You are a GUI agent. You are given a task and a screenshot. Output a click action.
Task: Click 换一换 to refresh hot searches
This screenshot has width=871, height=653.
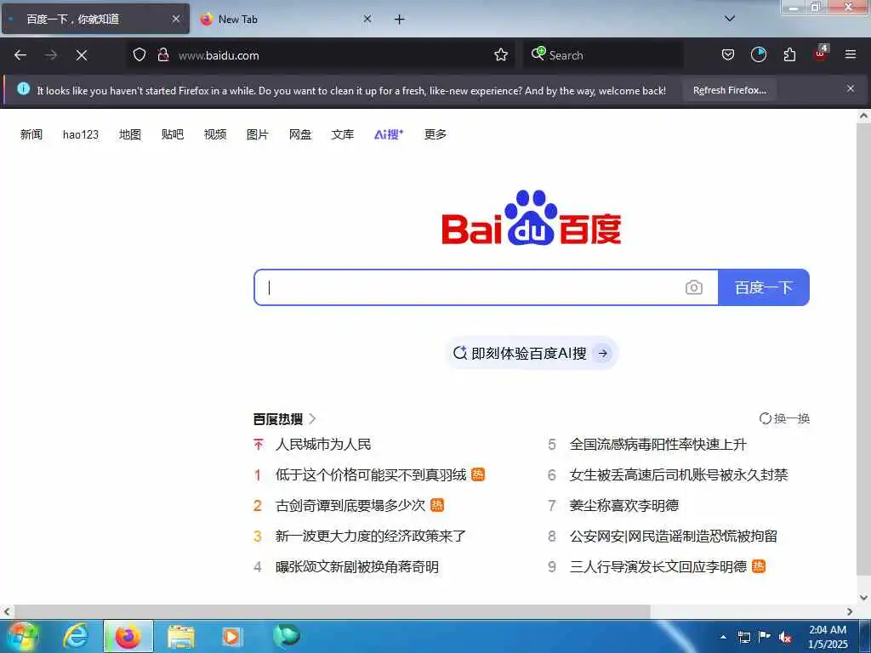coord(784,418)
